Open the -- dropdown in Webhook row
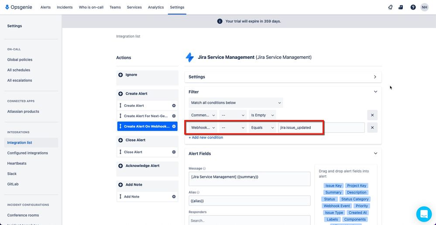Image resolution: width=436 pixels, height=225 pixels. pos(233,127)
